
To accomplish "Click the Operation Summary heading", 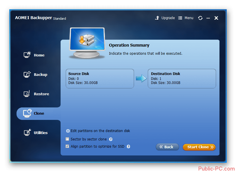I will pyautogui.click(x=129, y=45).
